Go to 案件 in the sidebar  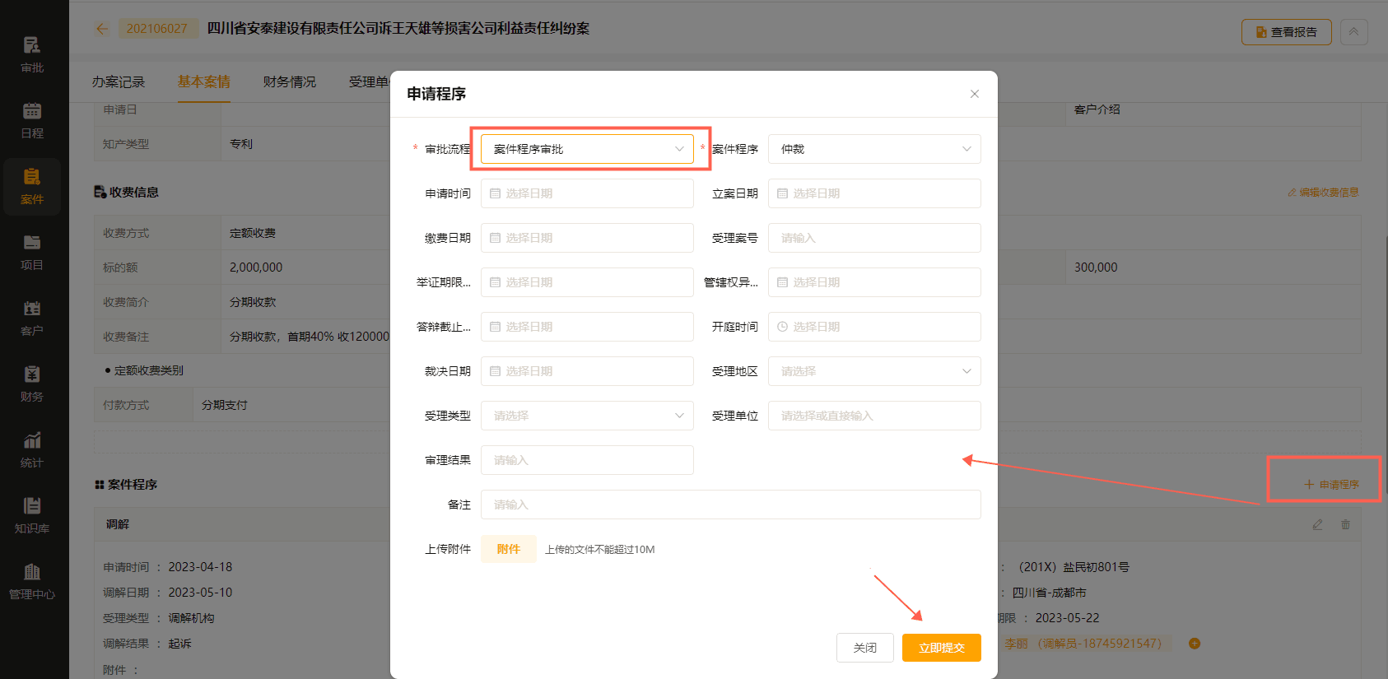[x=32, y=187]
